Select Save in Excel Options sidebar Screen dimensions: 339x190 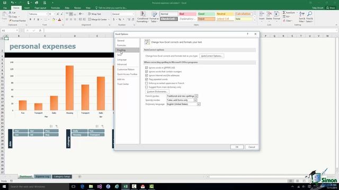[x=119, y=55]
